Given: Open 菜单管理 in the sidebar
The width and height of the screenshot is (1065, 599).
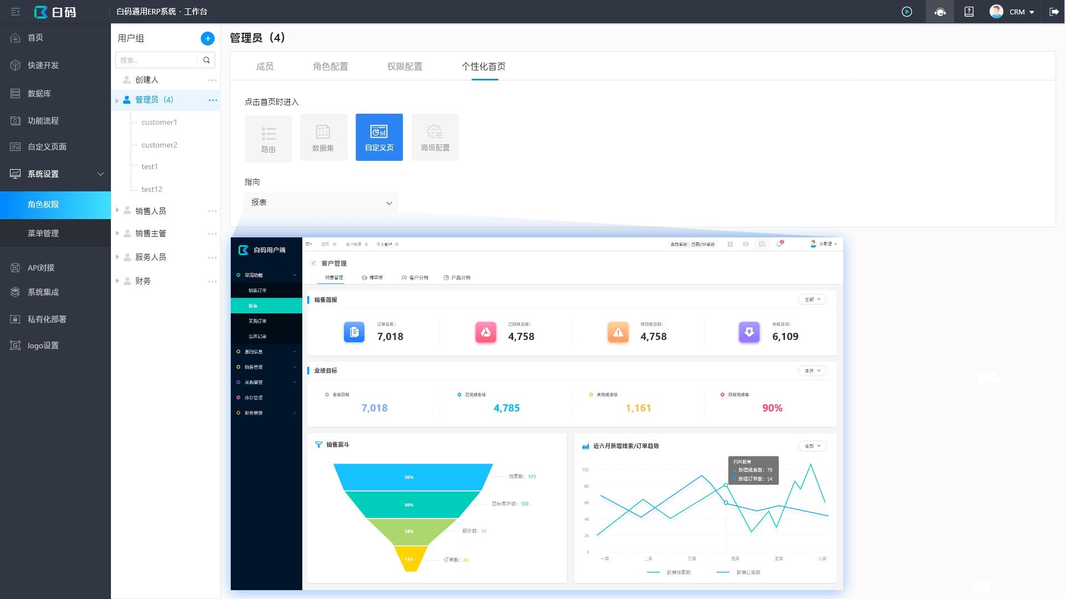Looking at the screenshot, I should [x=43, y=233].
